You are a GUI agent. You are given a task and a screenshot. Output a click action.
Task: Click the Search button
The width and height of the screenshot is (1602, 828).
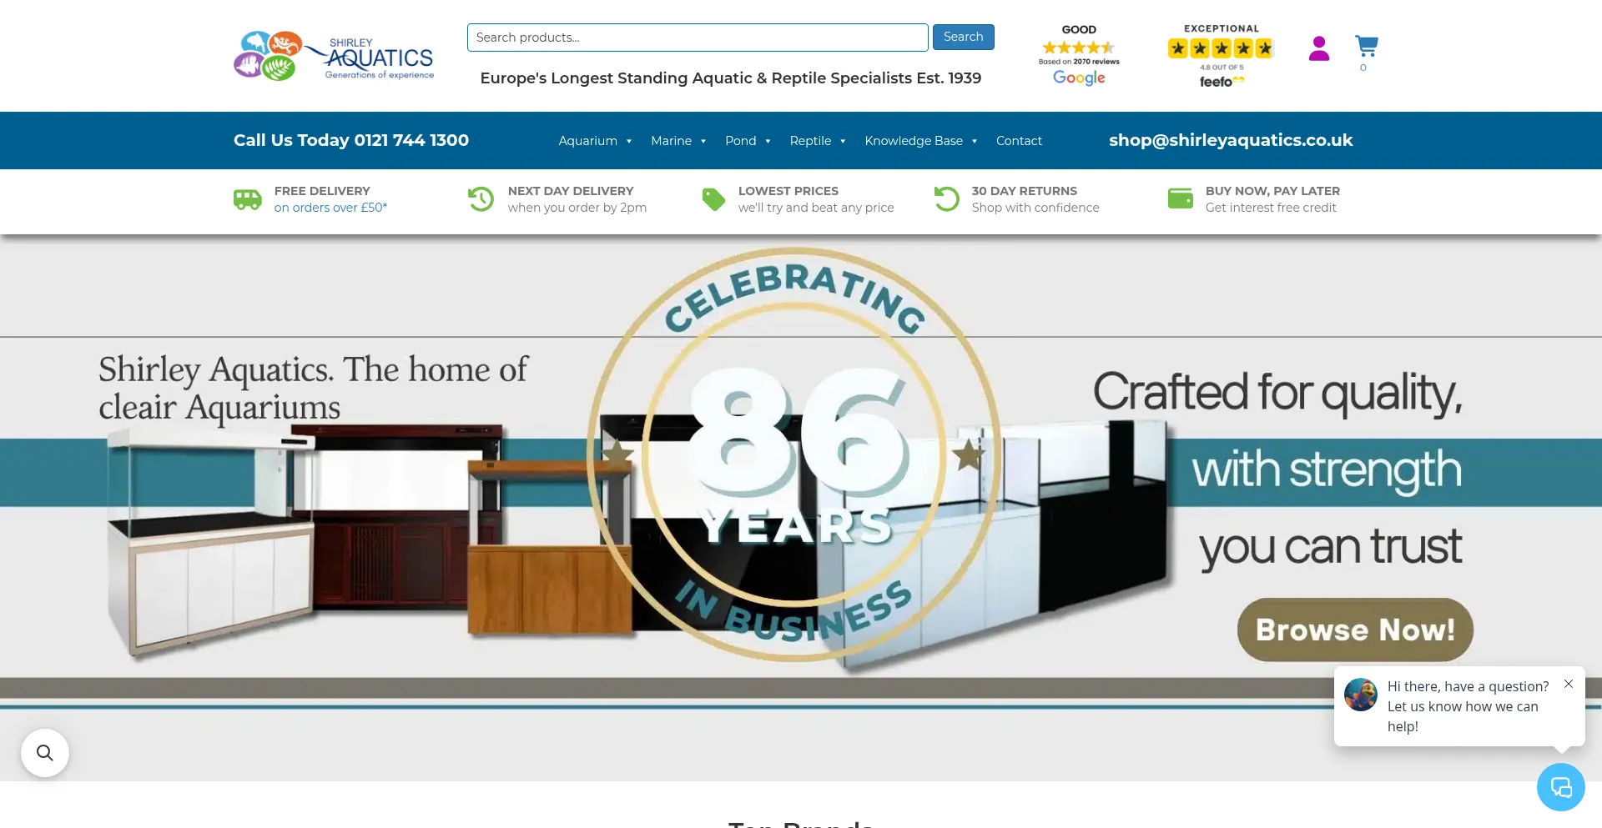coord(964,37)
